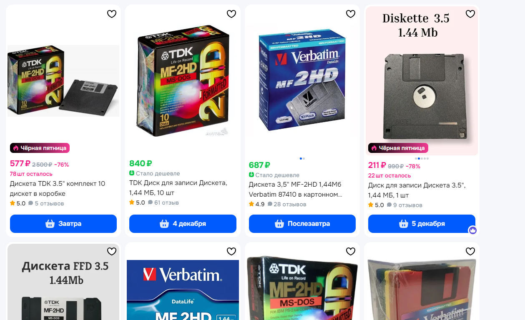Click heart on colorful Verbatim diskettes card

[x=470, y=251]
